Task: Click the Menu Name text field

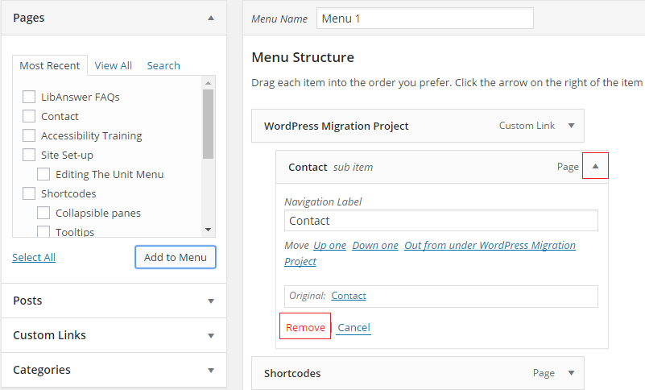Action: coord(424,19)
